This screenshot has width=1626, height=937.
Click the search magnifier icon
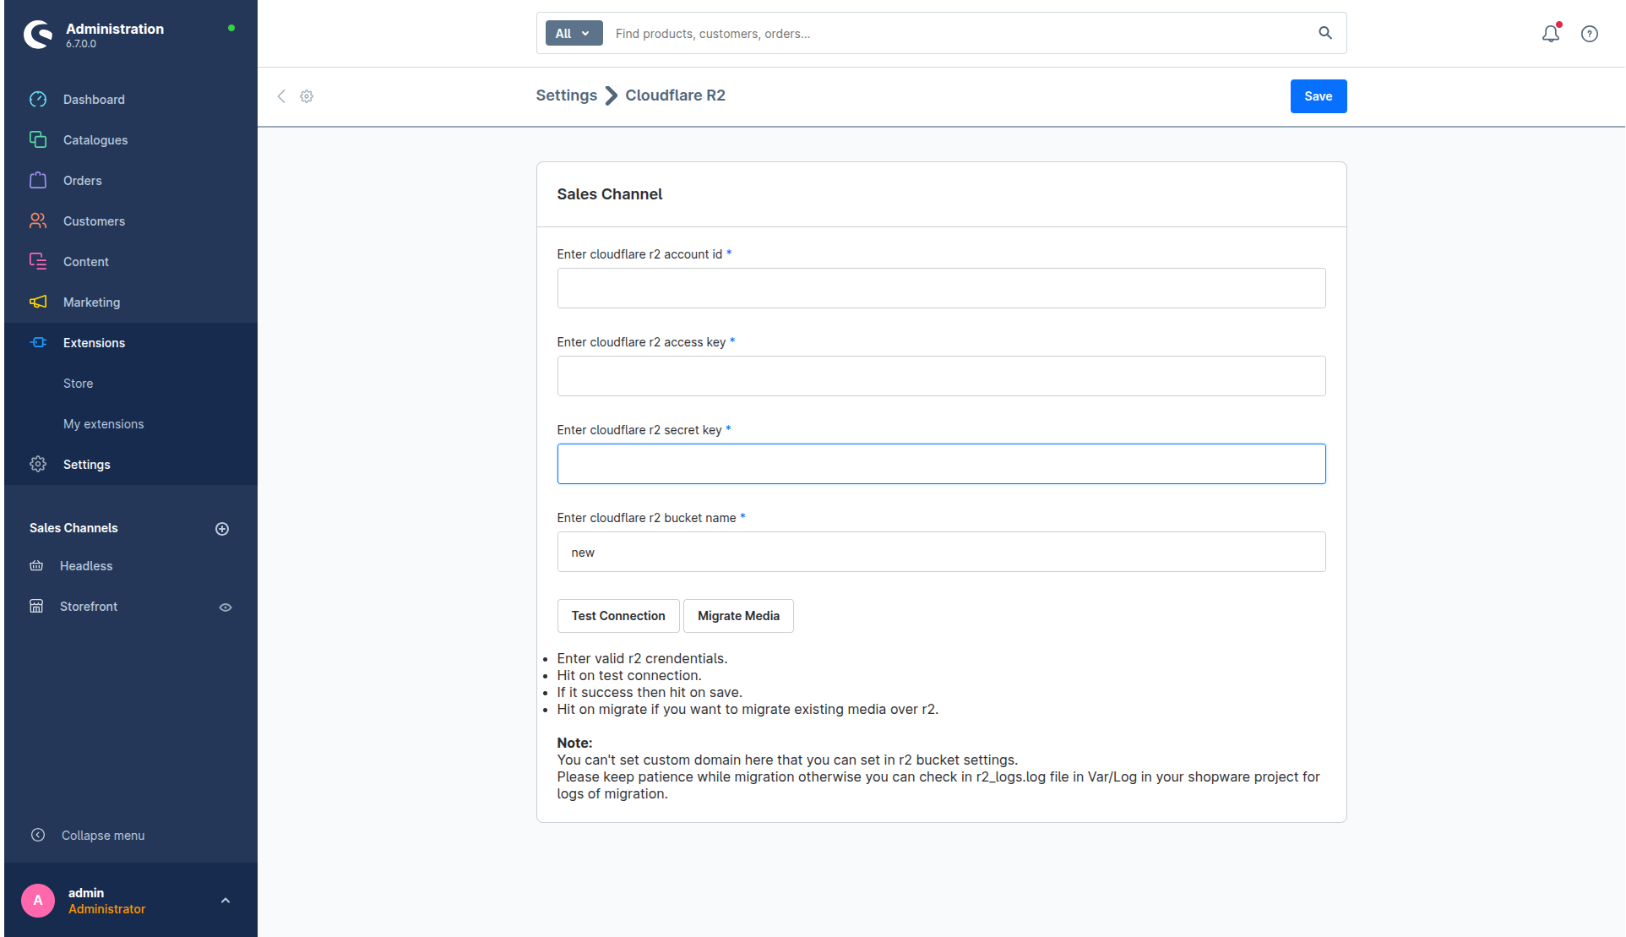1325,33
